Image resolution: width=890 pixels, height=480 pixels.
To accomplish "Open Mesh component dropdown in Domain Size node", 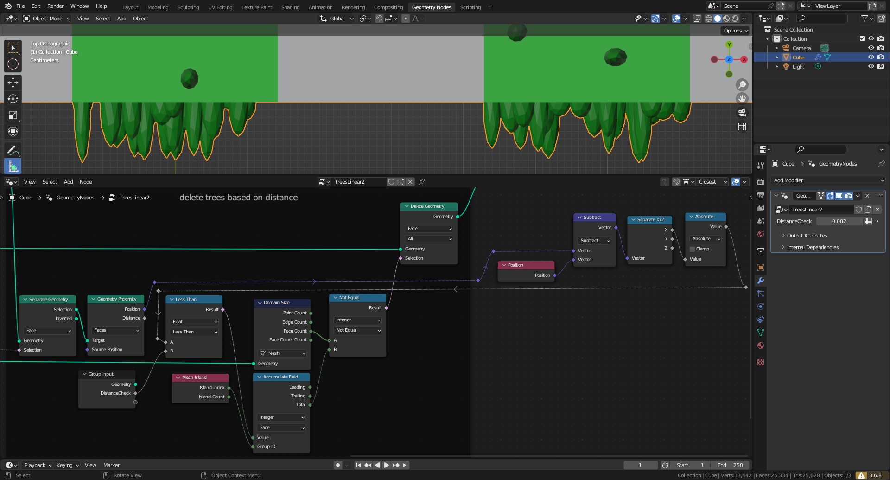I will pos(282,353).
